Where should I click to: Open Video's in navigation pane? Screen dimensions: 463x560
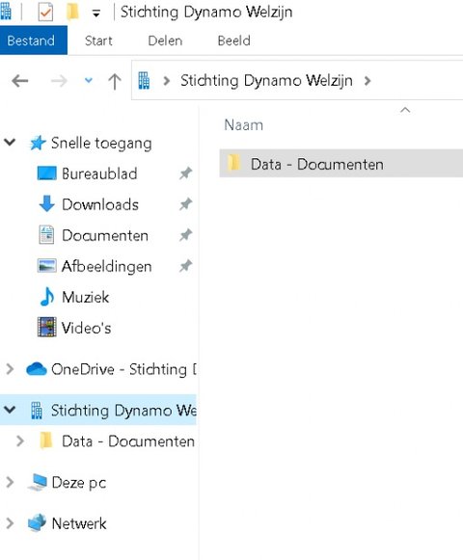click(x=86, y=328)
